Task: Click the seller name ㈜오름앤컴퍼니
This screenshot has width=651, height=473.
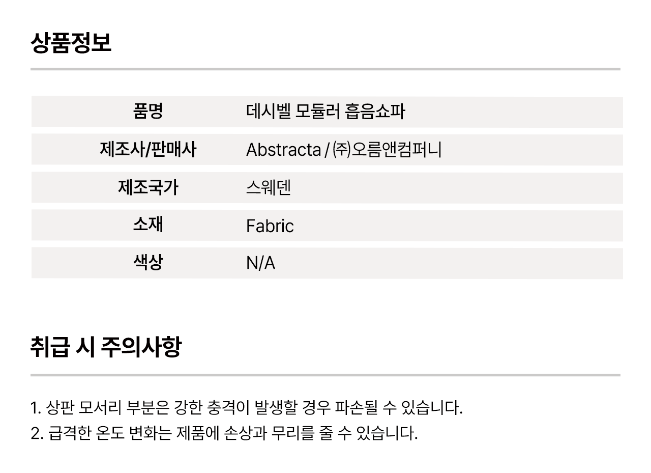Action: coord(387,150)
